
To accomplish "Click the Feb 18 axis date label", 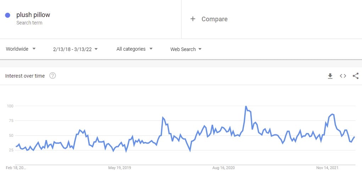I will pyautogui.click(x=16, y=168).
